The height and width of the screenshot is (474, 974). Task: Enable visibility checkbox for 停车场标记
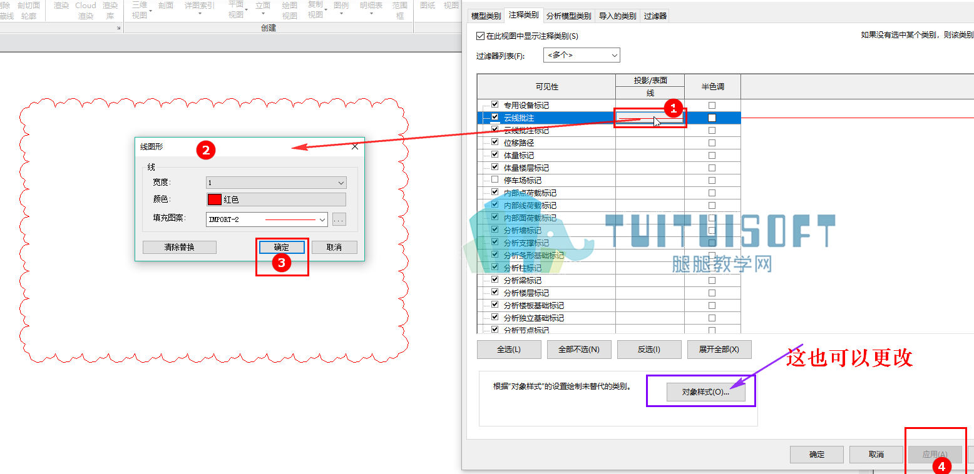point(495,180)
